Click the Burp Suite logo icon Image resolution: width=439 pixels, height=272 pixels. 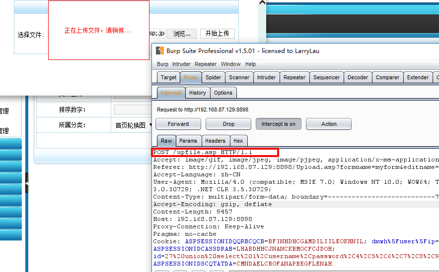[x=160, y=51]
